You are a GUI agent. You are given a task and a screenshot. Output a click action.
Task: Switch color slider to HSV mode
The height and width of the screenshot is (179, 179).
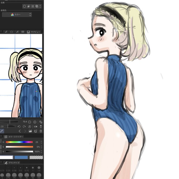coord(1,147)
